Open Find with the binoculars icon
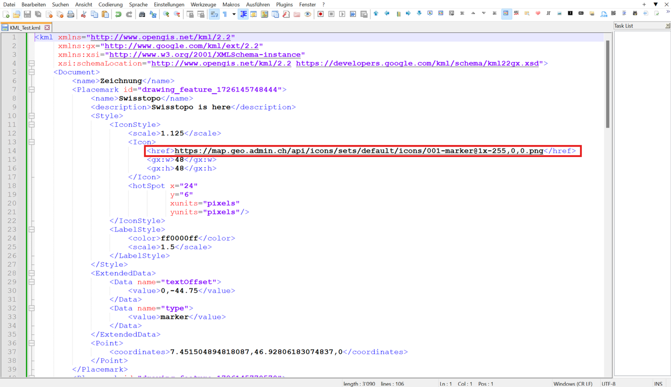 (x=142, y=14)
